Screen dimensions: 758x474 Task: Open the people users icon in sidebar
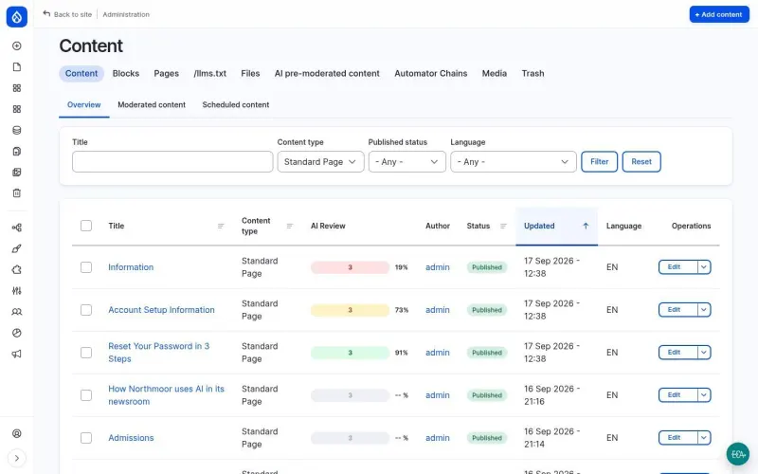17,312
